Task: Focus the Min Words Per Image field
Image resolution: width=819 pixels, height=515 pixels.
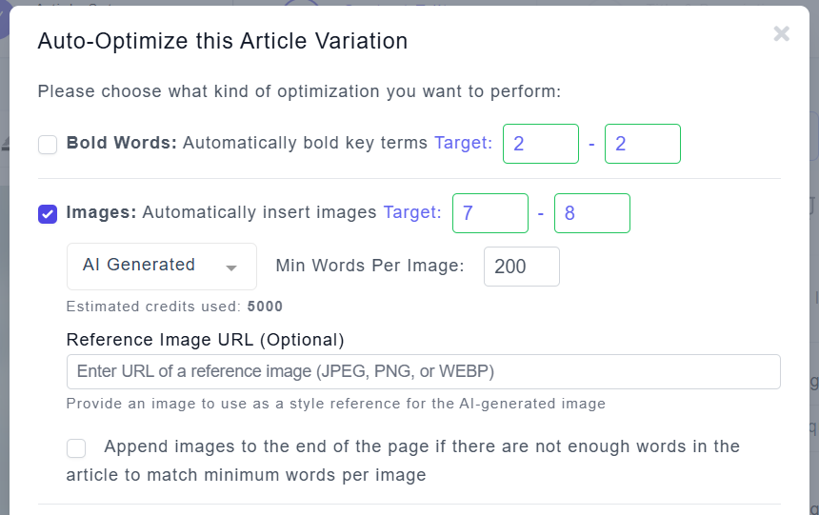Action: pos(521,267)
